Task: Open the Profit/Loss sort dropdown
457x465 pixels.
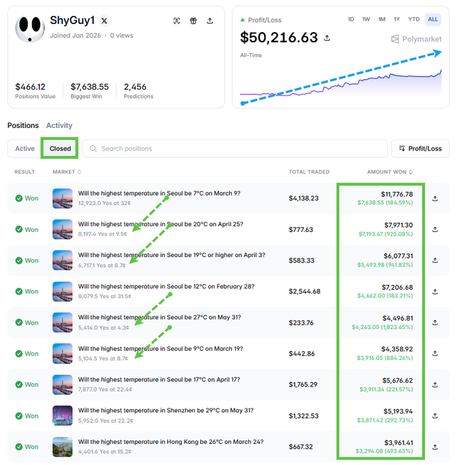Action: (420, 148)
